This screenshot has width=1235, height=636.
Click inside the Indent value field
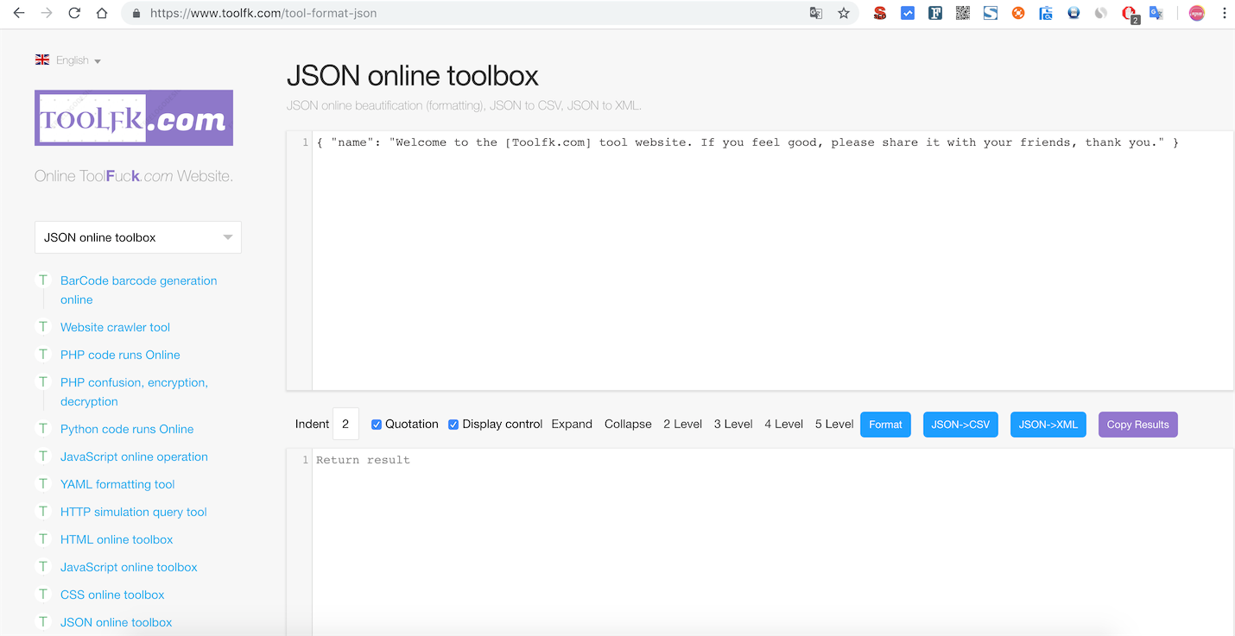click(x=345, y=424)
